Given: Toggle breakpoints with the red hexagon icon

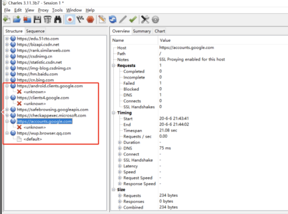Looking at the screenshot, I should [90, 20].
